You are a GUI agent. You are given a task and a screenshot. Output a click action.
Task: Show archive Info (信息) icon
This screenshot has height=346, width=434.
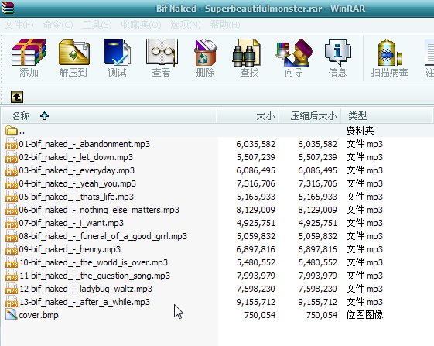click(x=337, y=53)
